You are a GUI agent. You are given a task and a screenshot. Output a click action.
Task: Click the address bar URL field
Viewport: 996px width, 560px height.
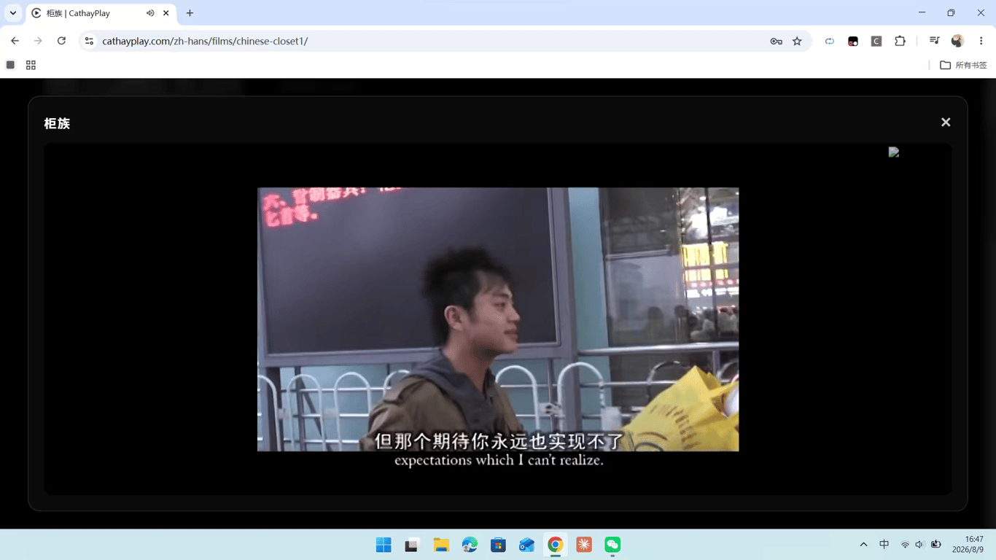click(x=430, y=42)
